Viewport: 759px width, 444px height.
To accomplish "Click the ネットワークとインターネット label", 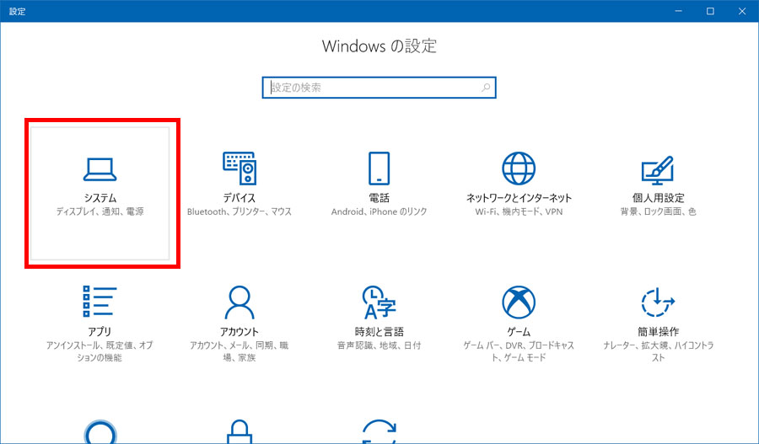I will pyautogui.click(x=519, y=198).
